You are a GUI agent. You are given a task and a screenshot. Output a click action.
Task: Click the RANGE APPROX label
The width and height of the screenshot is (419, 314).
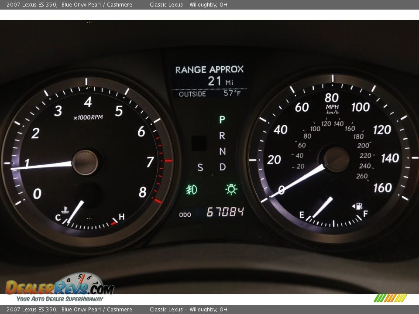coord(209,70)
